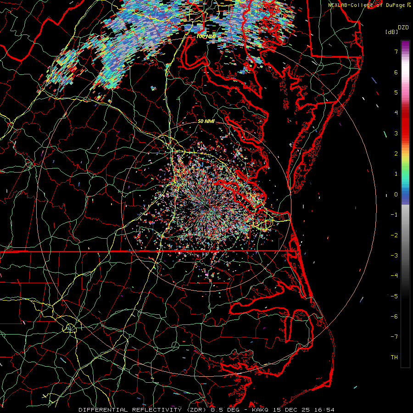
Task: Click the -5 dB scale label
Action: (x=394, y=296)
